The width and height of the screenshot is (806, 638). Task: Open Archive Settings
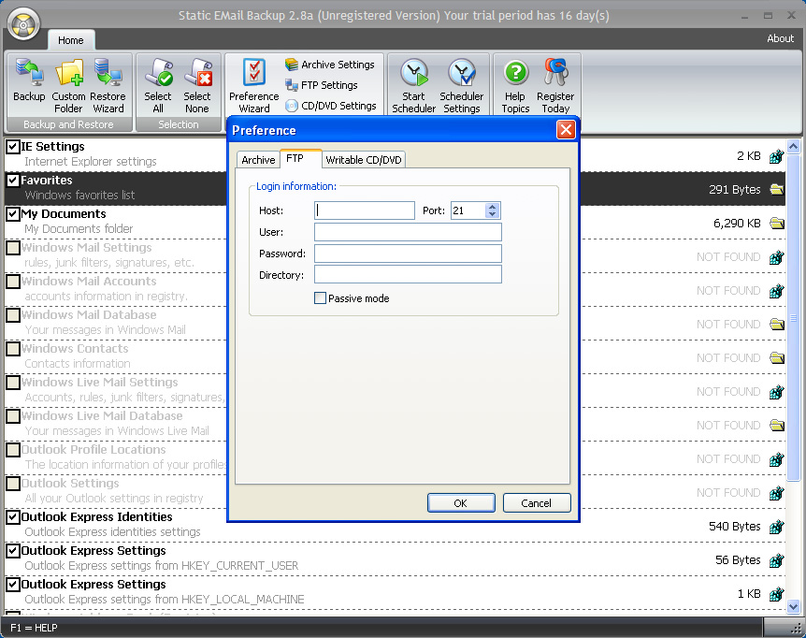(x=329, y=64)
